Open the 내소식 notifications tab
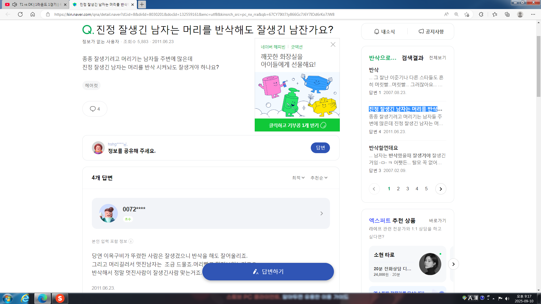This screenshot has height=304, width=541. pos(384,32)
